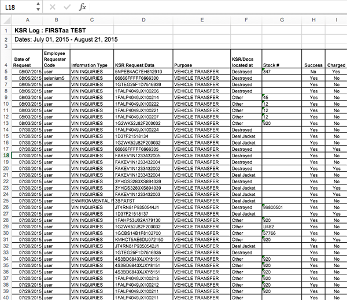Select column D header
This screenshot has height=300, width=347.
point(142,20)
